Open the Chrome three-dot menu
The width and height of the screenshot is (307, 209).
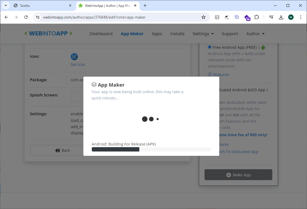coord(300,17)
